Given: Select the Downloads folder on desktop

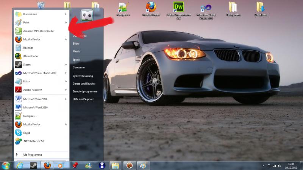Looking at the screenshot, I should pos(261,9).
